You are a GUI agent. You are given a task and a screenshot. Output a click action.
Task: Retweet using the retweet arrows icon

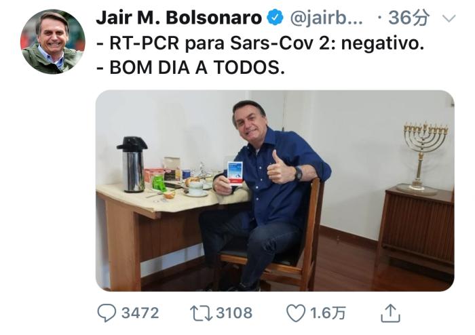(201, 313)
